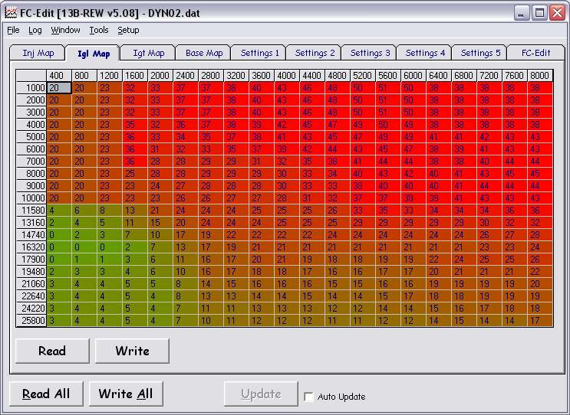Click the FC-Edit app icon in title bar
This screenshot has height=415, width=570.
coord(11,13)
